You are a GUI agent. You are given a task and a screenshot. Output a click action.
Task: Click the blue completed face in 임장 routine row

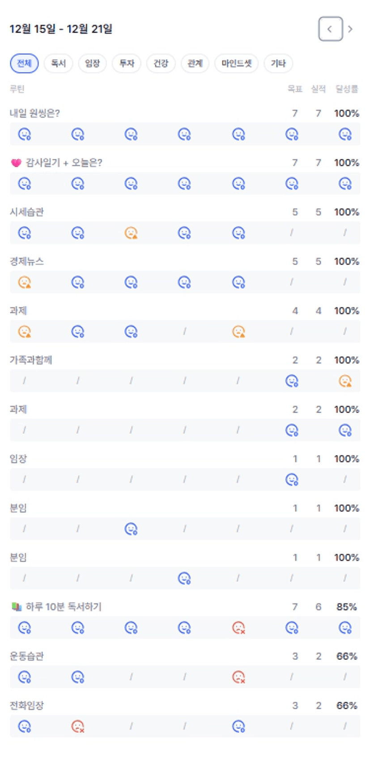pyautogui.click(x=292, y=480)
